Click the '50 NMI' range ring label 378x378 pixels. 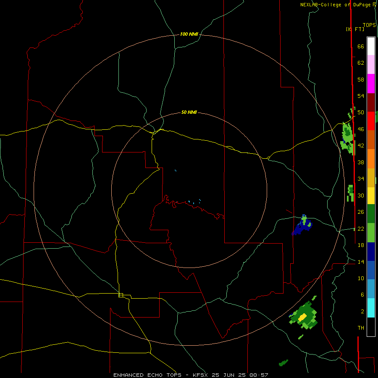(x=189, y=112)
